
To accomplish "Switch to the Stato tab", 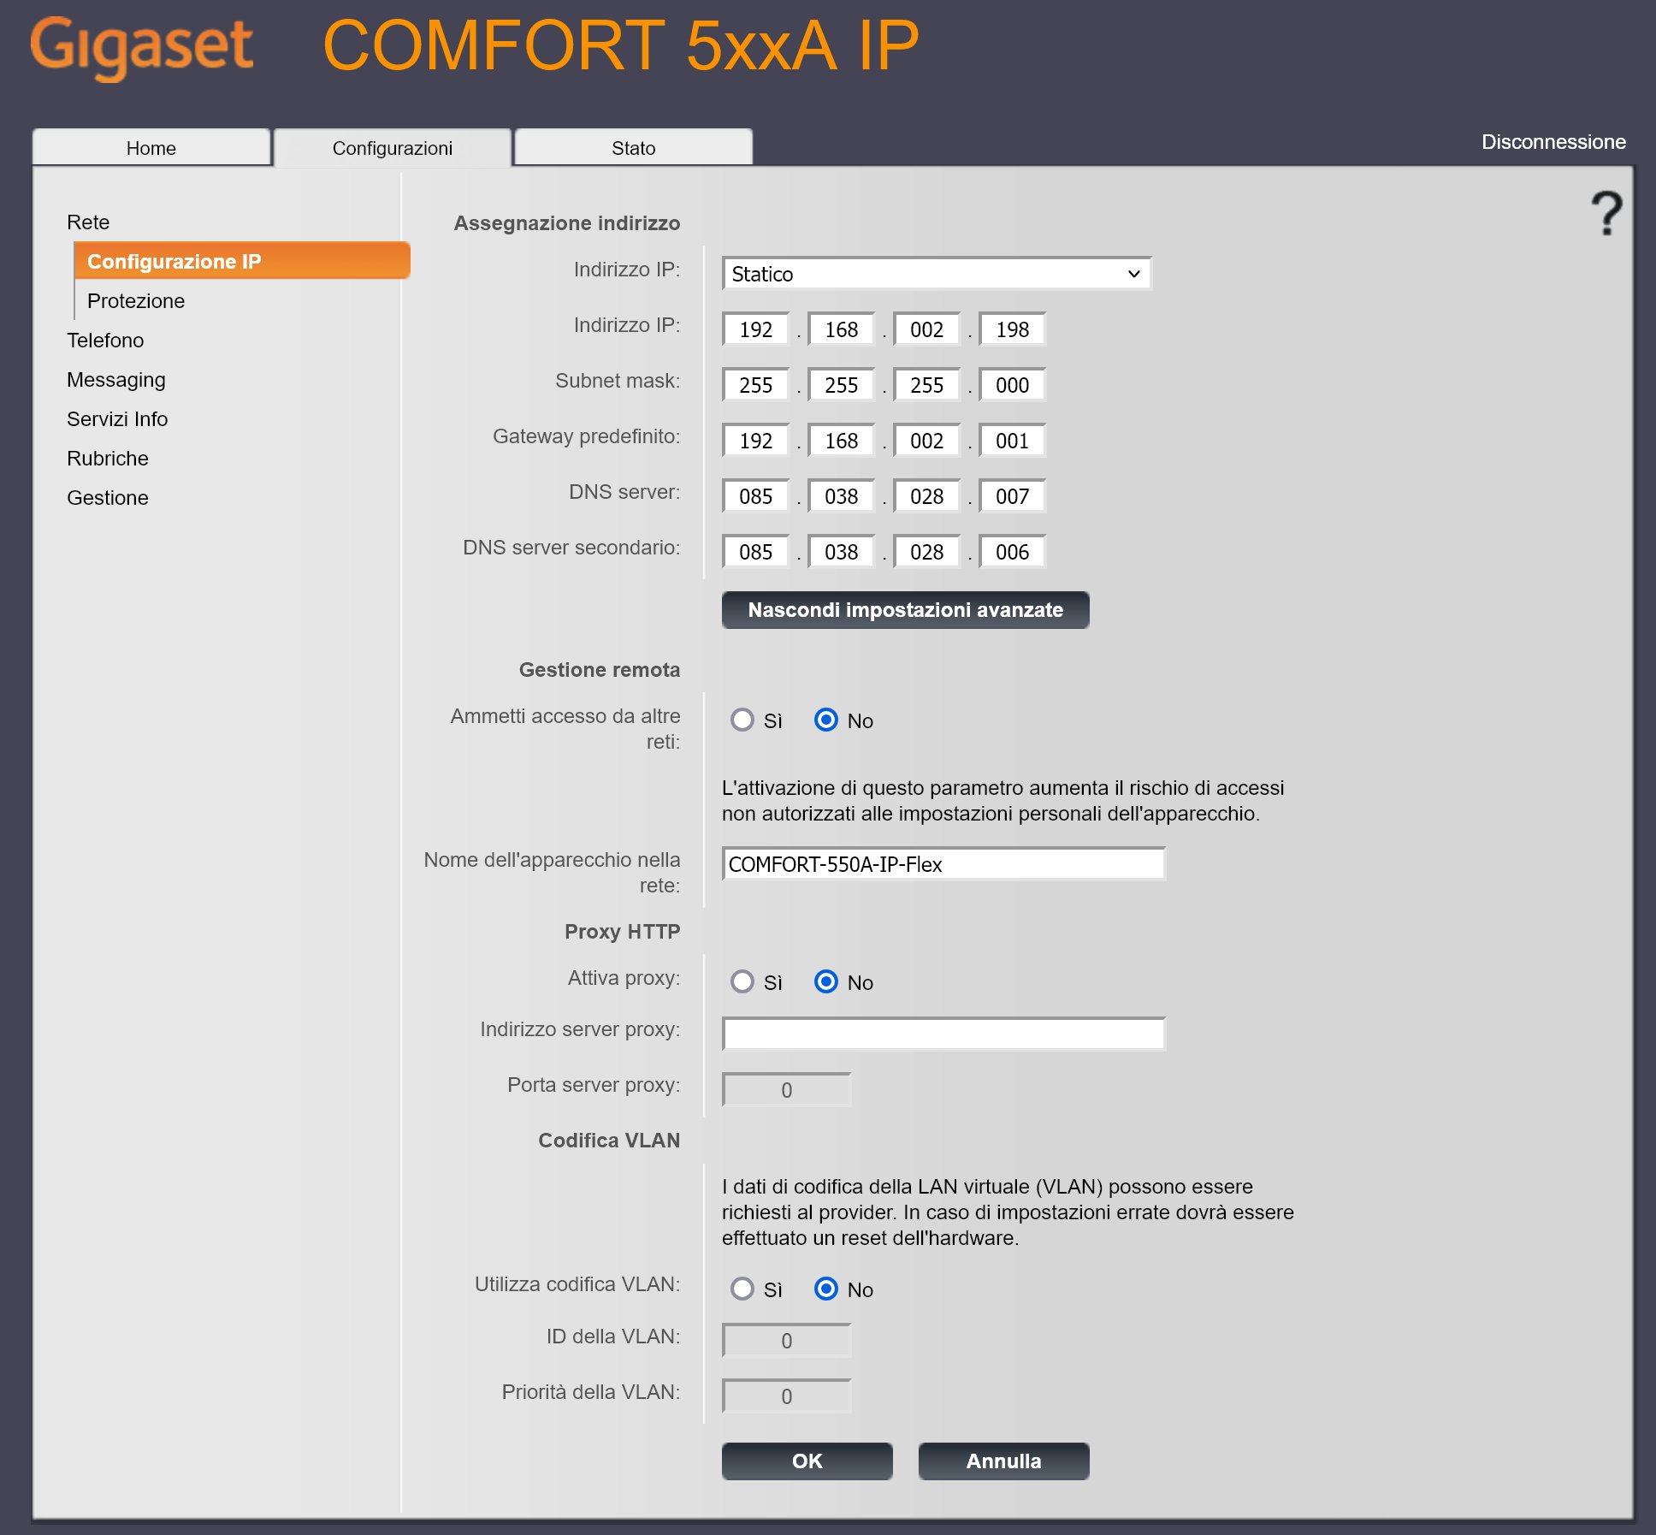I will point(633,148).
